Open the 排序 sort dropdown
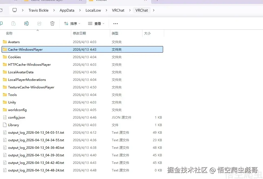 (x=72, y=24)
